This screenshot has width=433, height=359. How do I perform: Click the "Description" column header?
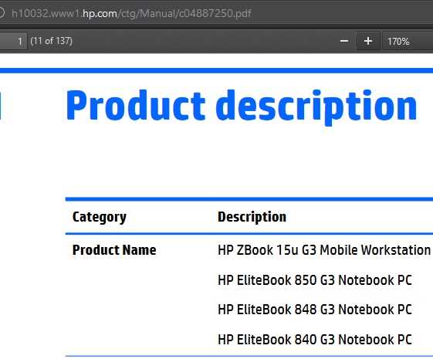tap(252, 217)
